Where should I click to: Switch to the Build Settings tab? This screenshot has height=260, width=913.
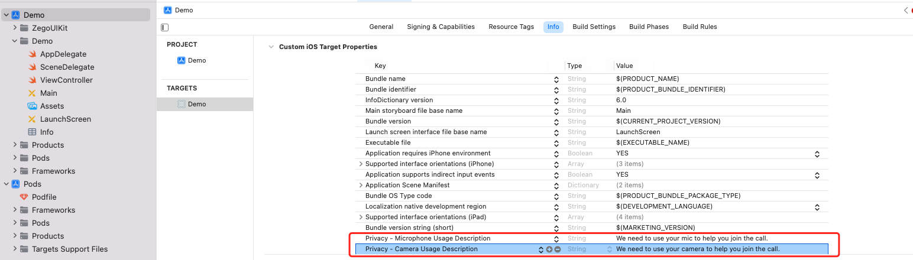click(x=594, y=27)
